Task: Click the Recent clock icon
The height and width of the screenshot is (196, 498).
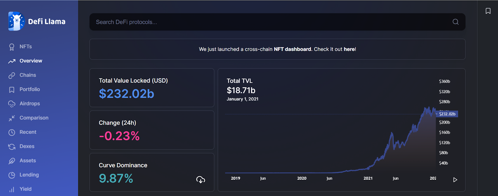Action: pyautogui.click(x=12, y=133)
